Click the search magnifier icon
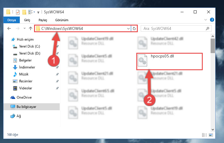This screenshot has height=143, width=224. (x=207, y=29)
